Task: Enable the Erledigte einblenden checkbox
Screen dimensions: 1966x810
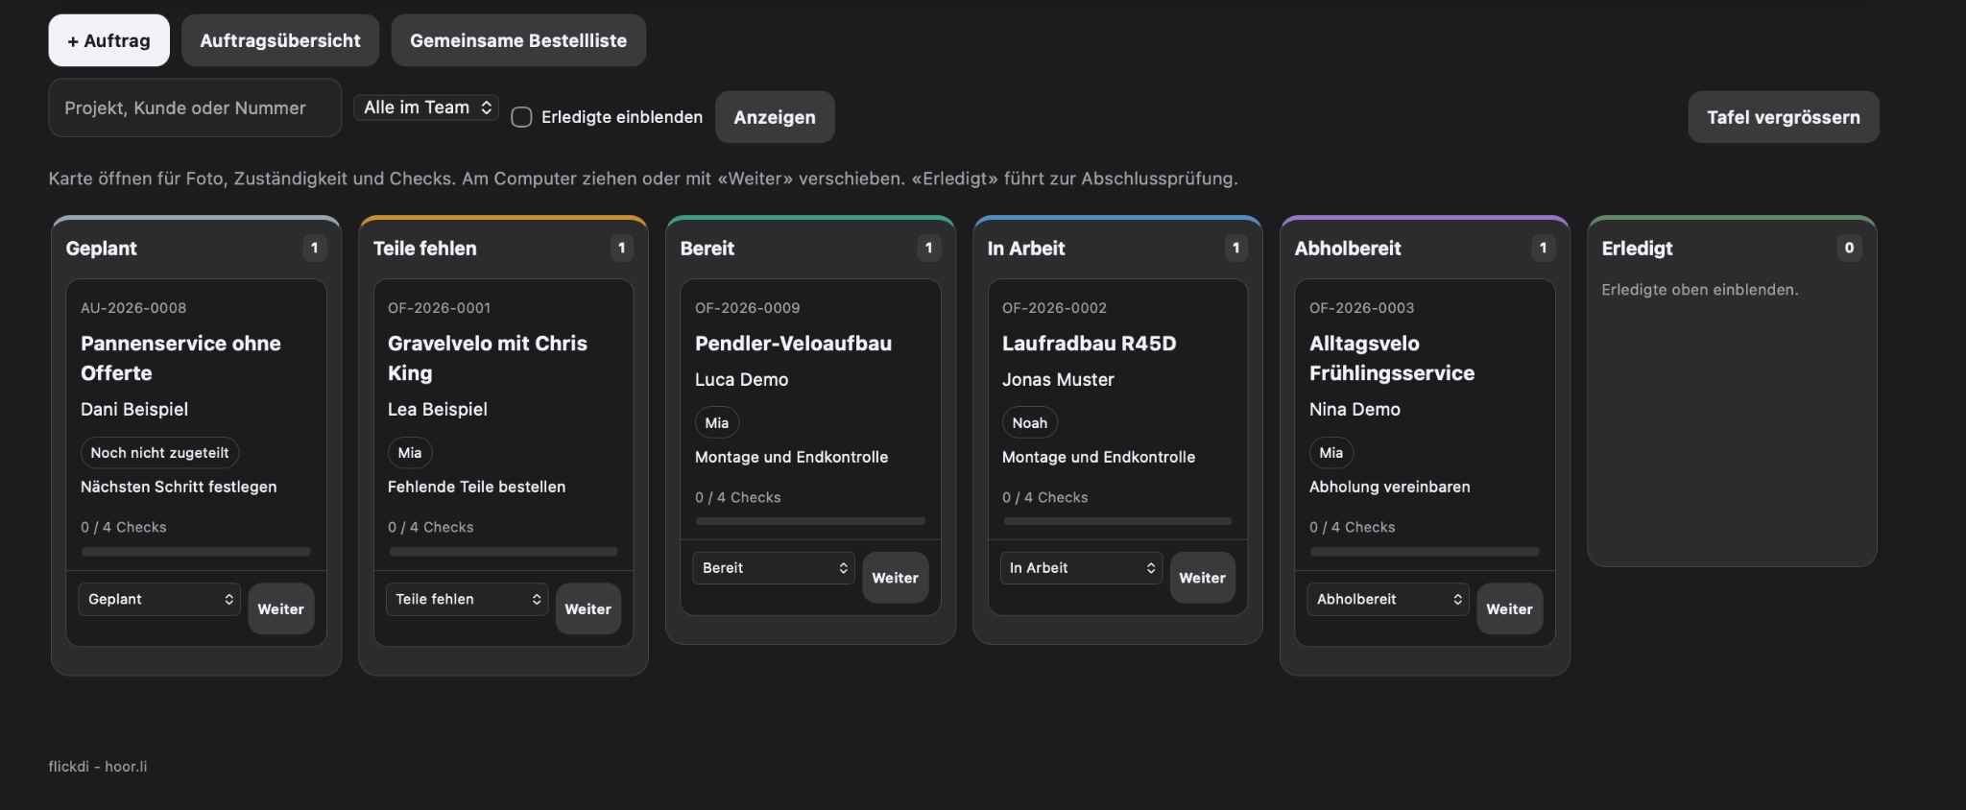Action: coord(521,117)
